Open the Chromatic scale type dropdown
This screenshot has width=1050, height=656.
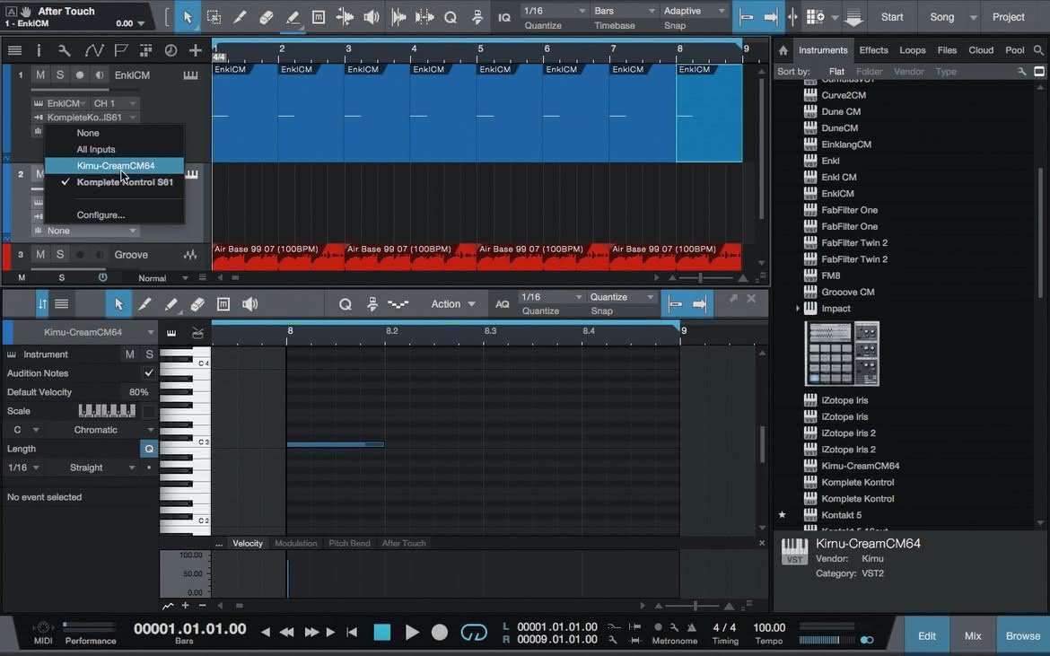pyautogui.click(x=112, y=430)
